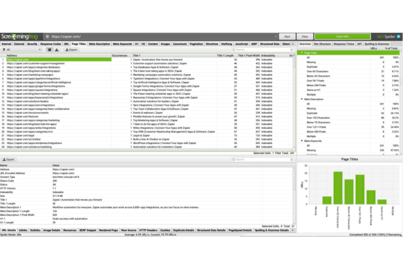Screen dimensions: 403x269
Task: Select row https://zapier.com/features
Action: (x=146, y=116)
